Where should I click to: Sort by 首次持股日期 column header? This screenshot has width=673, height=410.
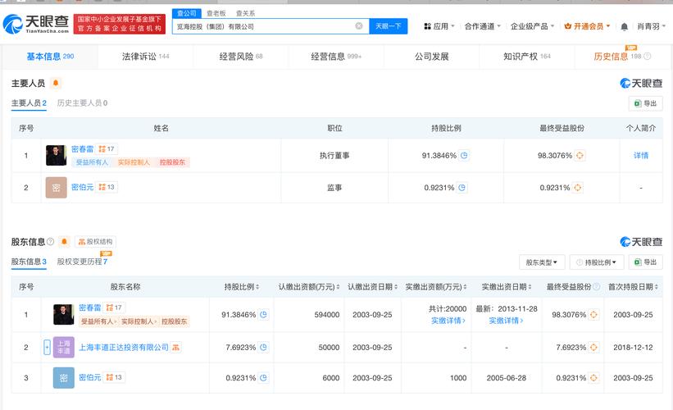point(633,287)
